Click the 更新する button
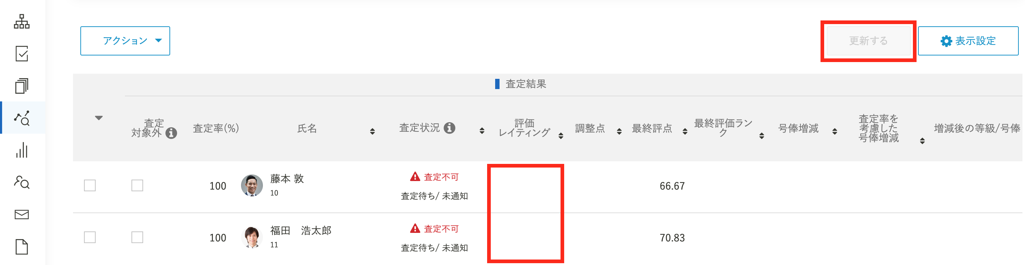Image resolution: width=1025 pixels, height=265 pixels. pyautogui.click(x=868, y=41)
